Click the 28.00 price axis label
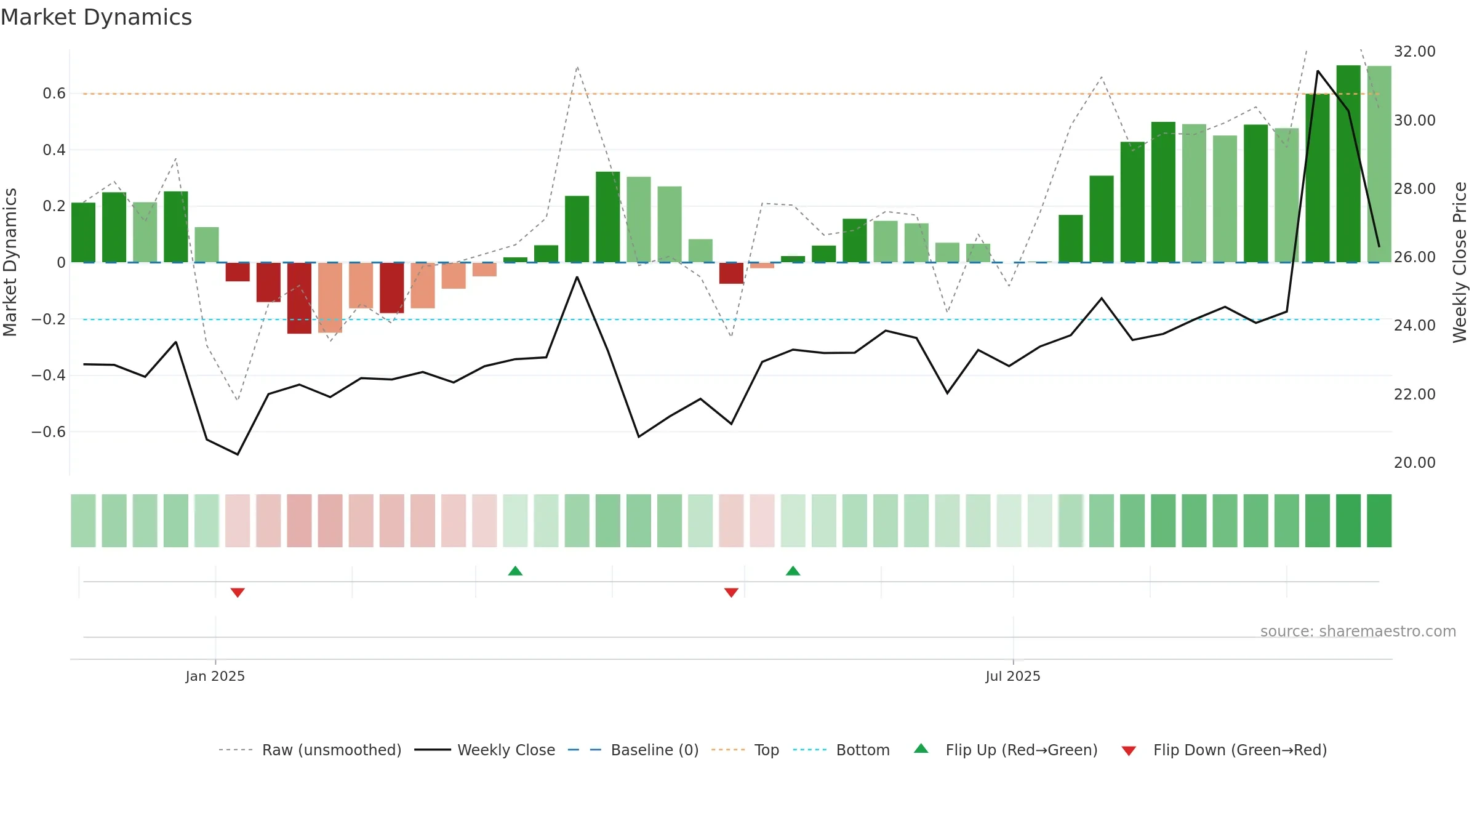 [x=1415, y=188]
